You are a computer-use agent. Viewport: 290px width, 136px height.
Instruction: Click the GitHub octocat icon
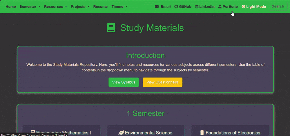(x=176, y=7)
